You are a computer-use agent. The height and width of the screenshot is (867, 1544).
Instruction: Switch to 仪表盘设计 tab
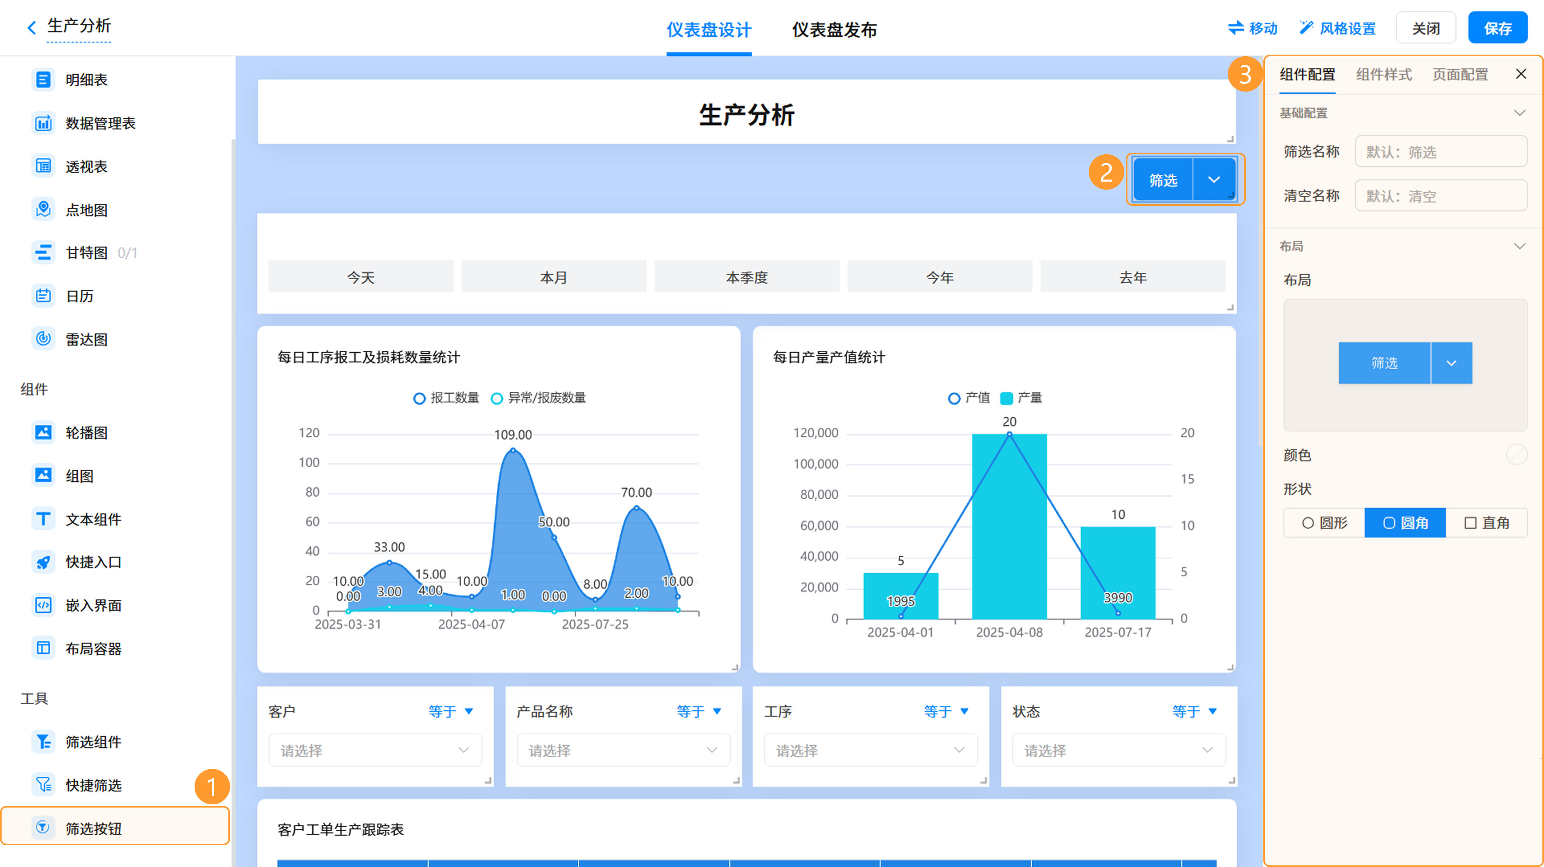point(709,30)
